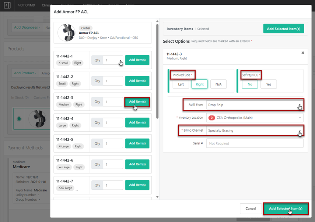Click Cancel in the dialog footer
Viewport: 315px width, 222px height.
[x=251, y=208]
